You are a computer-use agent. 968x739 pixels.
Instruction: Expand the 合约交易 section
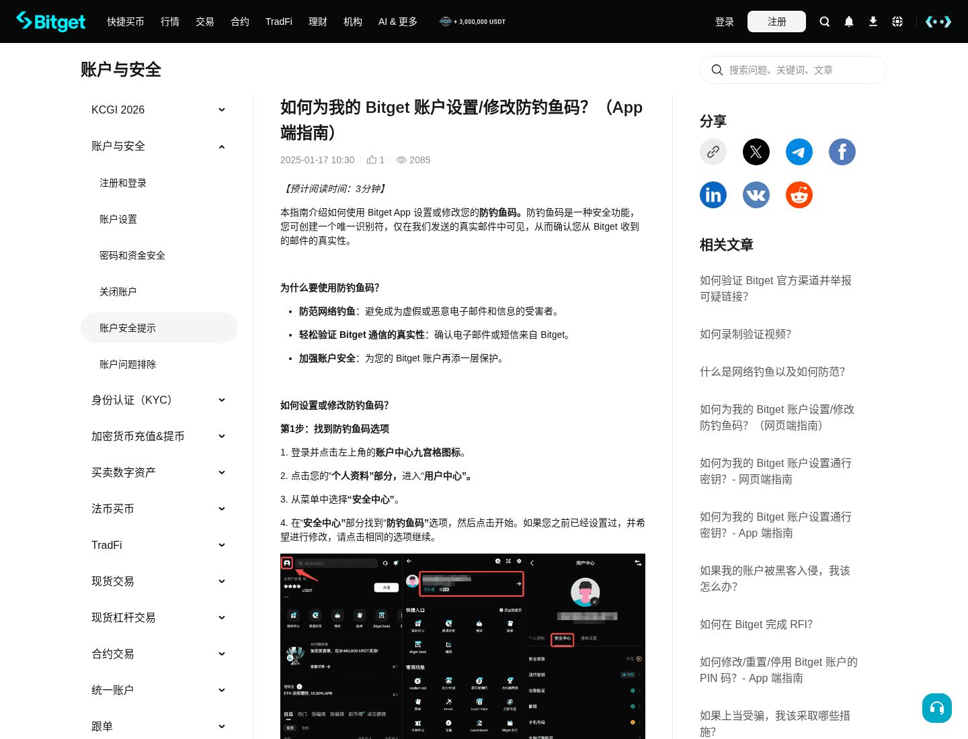159,654
